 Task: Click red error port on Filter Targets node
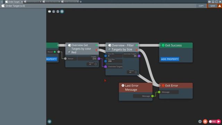(137, 50)
